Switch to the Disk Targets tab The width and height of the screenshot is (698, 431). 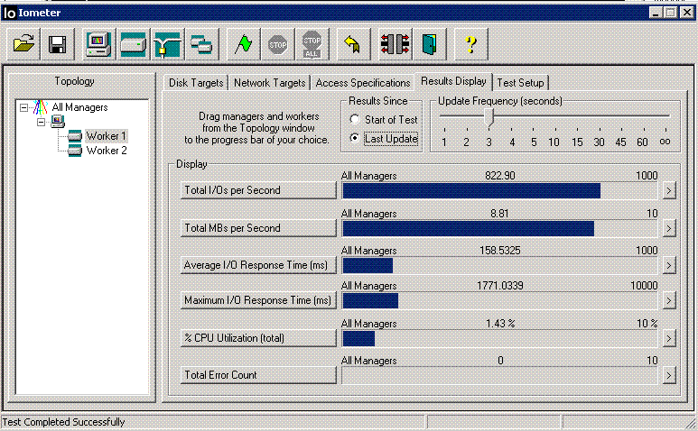tap(196, 83)
